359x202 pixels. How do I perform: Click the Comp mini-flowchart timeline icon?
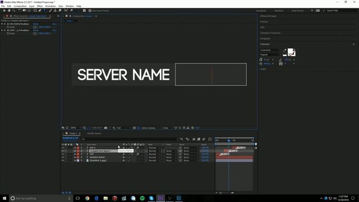[x=181, y=139]
